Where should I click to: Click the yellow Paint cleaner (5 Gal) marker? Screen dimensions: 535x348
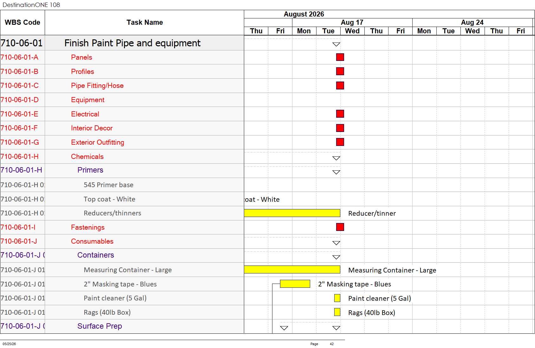click(x=337, y=298)
